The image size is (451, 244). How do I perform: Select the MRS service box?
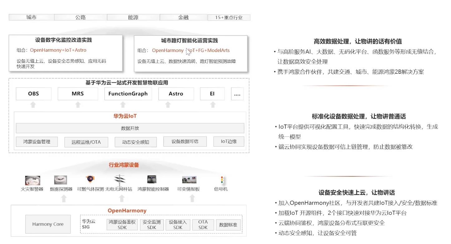pos(78,94)
